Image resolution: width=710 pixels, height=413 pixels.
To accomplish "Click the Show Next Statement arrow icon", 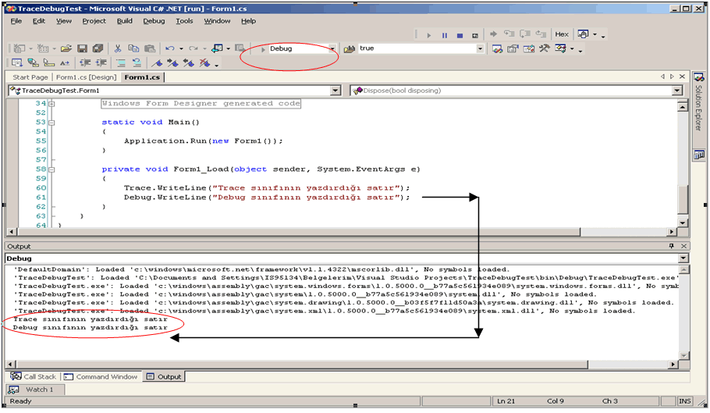I will point(494,34).
